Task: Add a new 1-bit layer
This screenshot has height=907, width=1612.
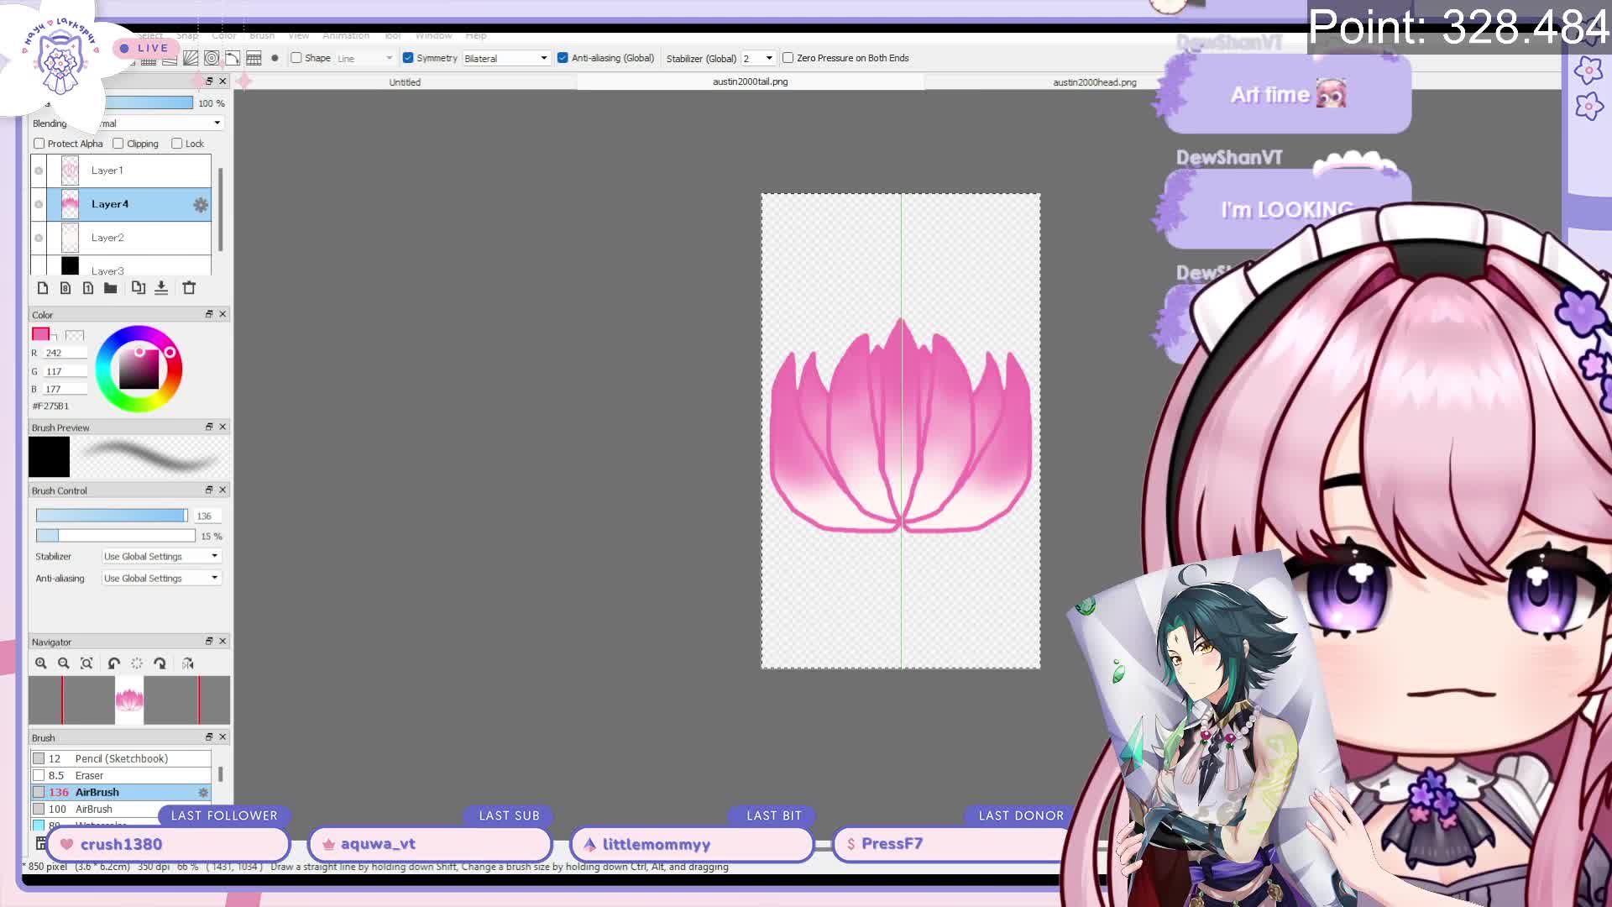Action: [x=88, y=288]
